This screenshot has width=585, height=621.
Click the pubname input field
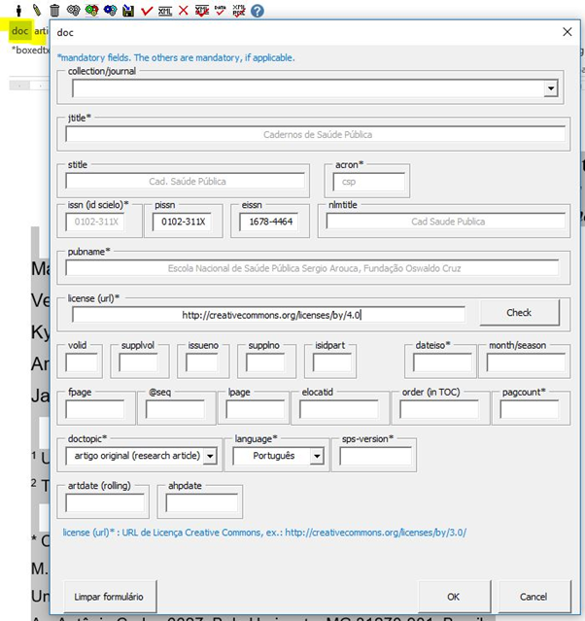click(313, 268)
